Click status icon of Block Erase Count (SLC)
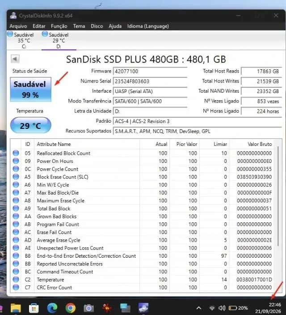 [16, 177]
